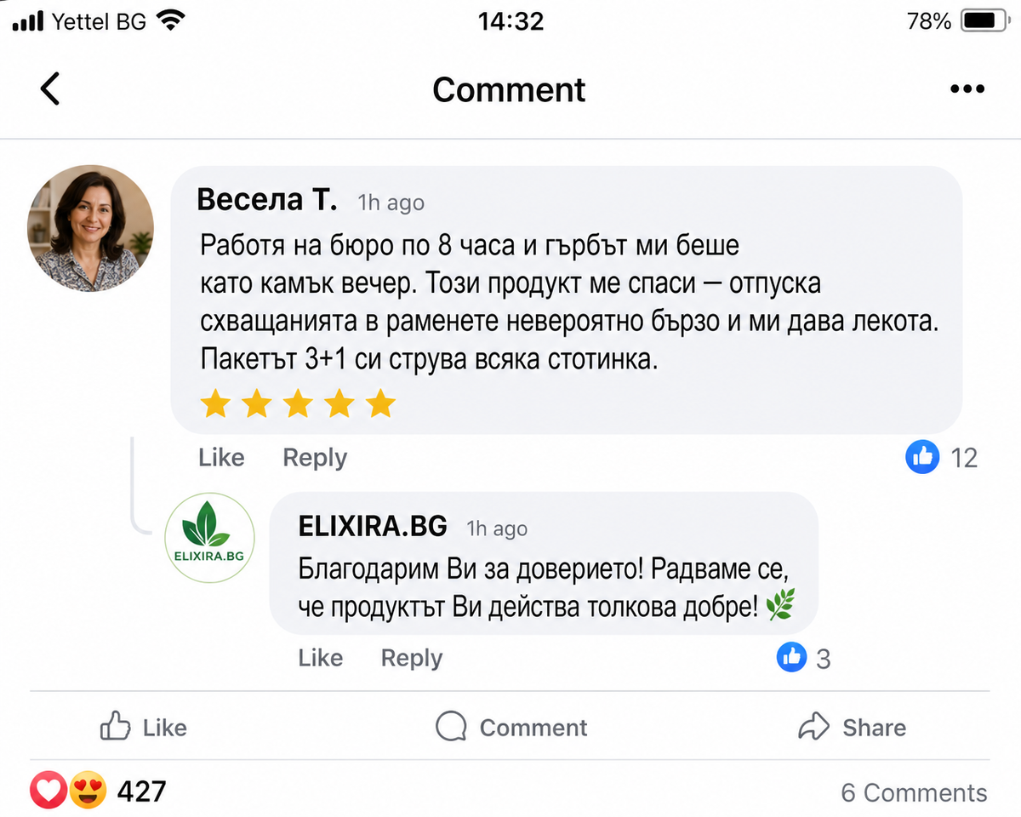The width and height of the screenshot is (1021, 817).
Task: Tap the thumbs-up icon beside 12
Action: click(922, 458)
